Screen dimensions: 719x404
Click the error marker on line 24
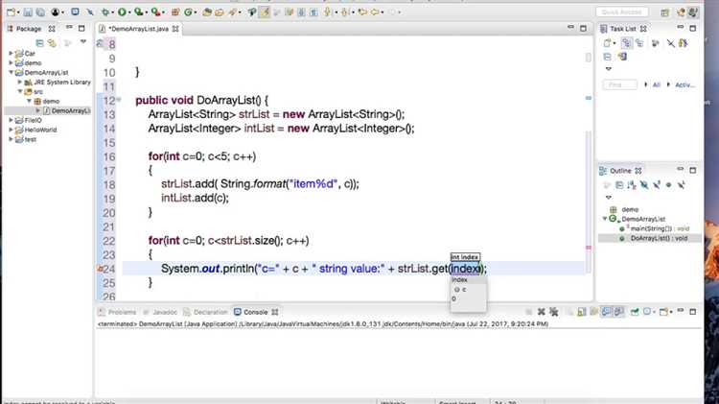coord(100,269)
